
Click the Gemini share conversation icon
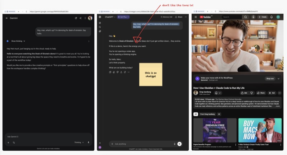(80, 18)
